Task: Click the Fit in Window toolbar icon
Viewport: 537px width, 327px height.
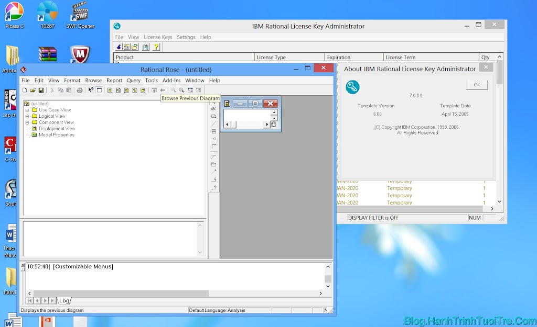Action: coord(190,90)
